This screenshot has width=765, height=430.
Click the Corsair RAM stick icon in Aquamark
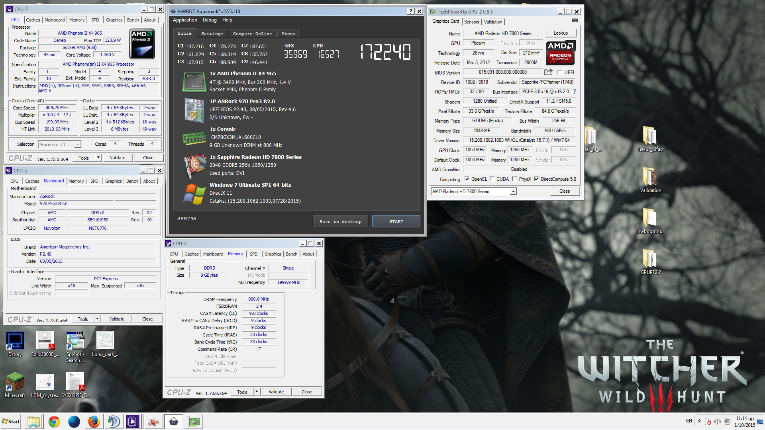tap(194, 138)
